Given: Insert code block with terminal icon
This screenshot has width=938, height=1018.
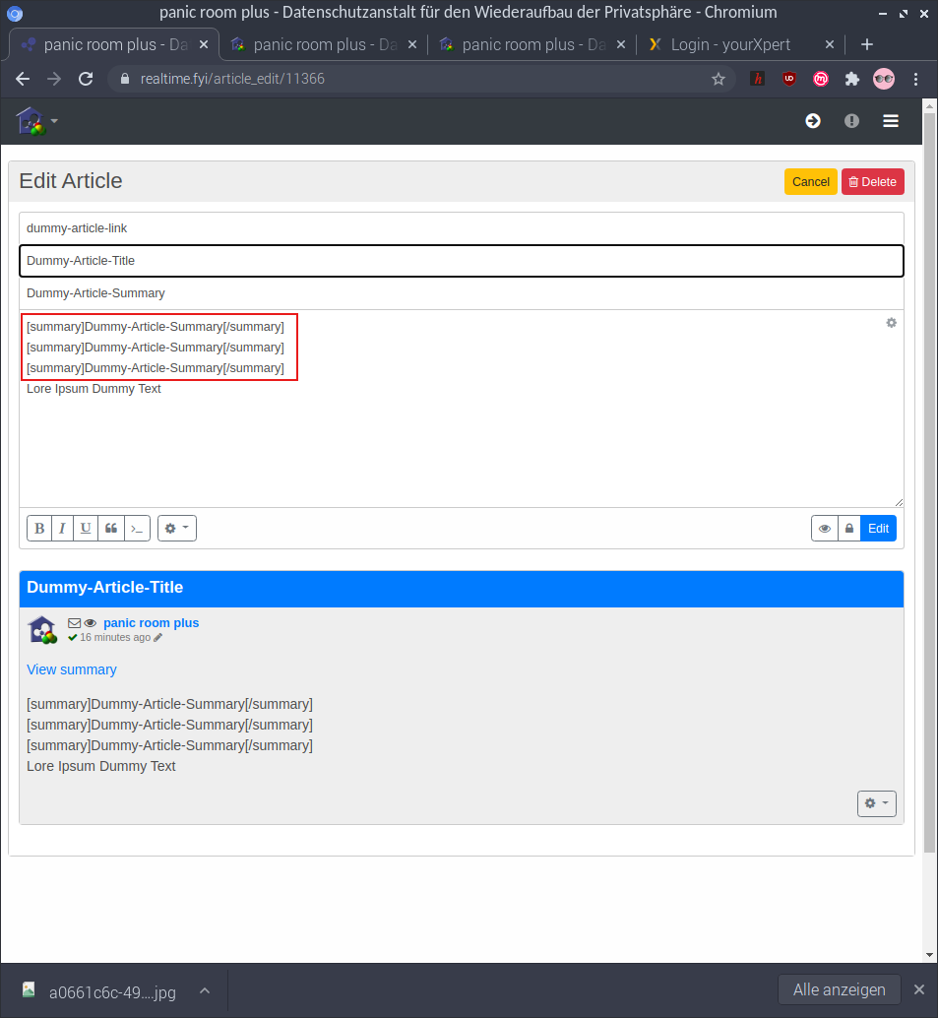Looking at the screenshot, I should coord(137,529).
